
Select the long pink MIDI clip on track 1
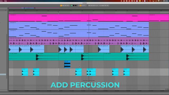[x=79, y=18]
